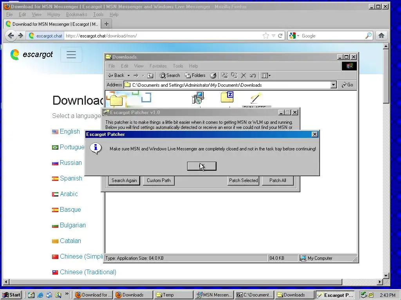Open a new Firefox tab
This screenshot has width=401, height=300.
(107, 24)
